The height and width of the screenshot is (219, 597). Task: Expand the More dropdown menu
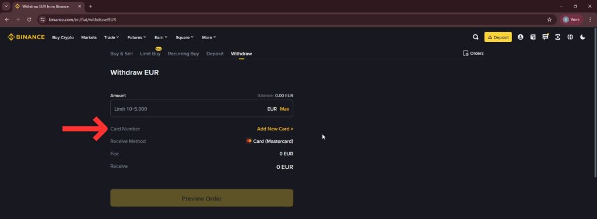point(209,37)
